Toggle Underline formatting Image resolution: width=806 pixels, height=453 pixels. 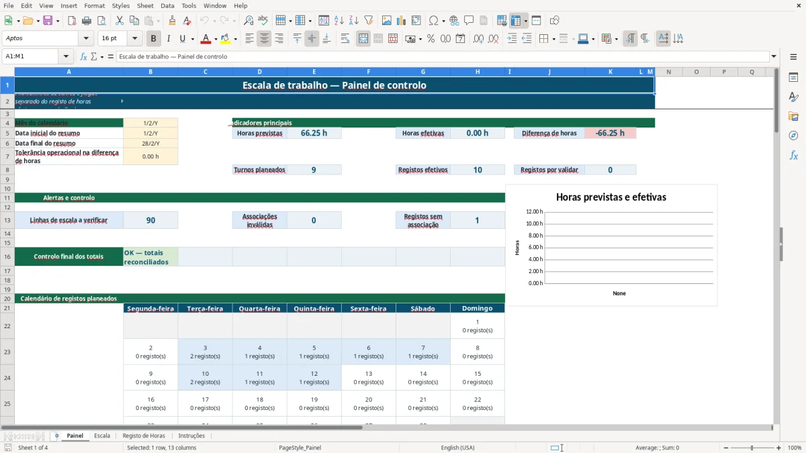pyautogui.click(x=182, y=39)
